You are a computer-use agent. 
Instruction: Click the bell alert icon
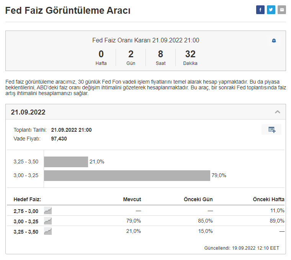pos(274,41)
